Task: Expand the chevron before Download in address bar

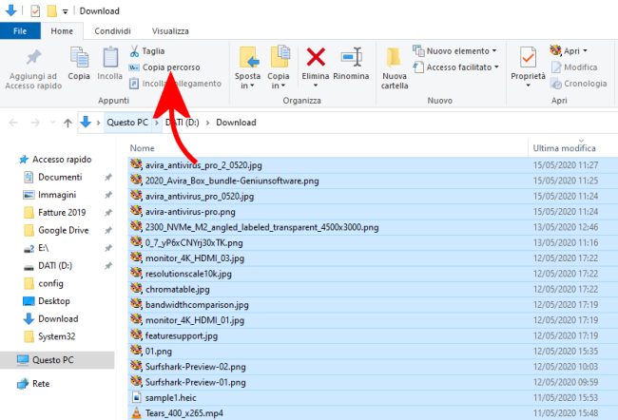Action: [207, 123]
